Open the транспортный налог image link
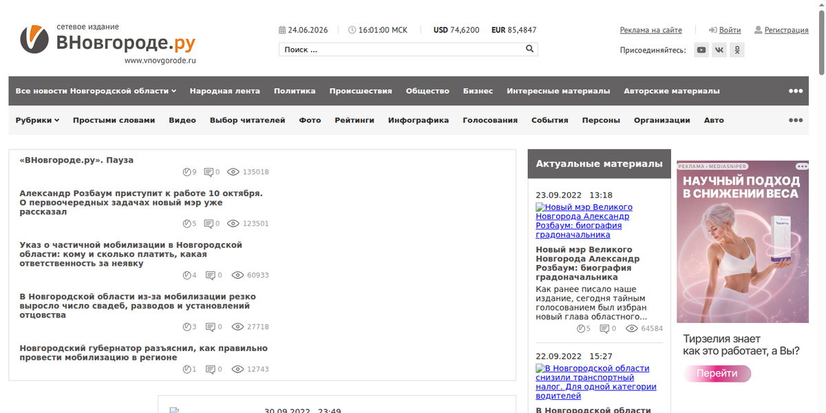826x413 pixels. 596,382
